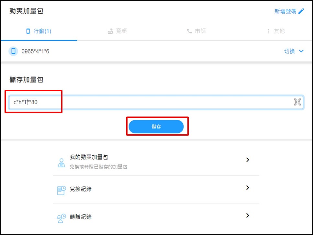This screenshot has width=313, height=235.
Task: Click the 切換 text link
Action: coord(289,51)
